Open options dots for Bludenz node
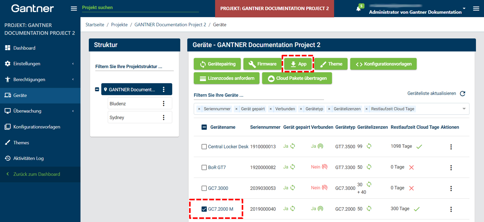484x222 pixels. pos(164,104)
